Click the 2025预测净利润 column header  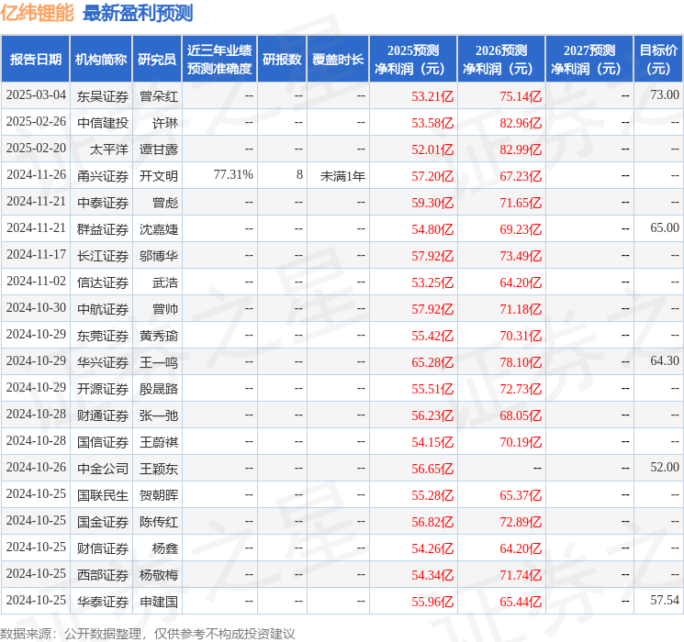[x=413, y=60]
